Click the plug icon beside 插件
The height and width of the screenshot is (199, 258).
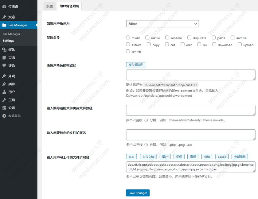pyautogui.click(x=4, y=84)
